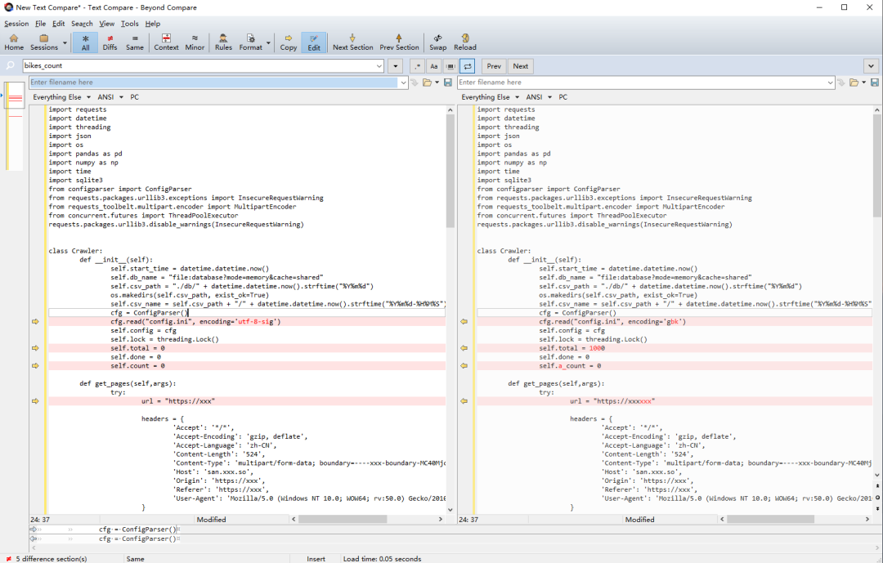Expand the right filename history dropdown

pos(830,83)
